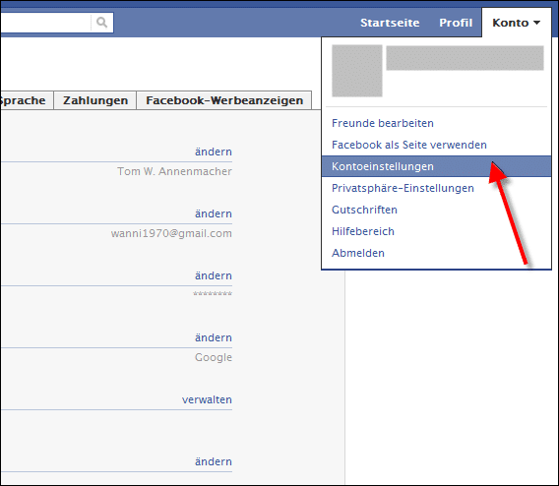Image resolution: width=559 pixels, height=486 pixels.
Task: Click ändern above the password asterisks
Action: 214,275
